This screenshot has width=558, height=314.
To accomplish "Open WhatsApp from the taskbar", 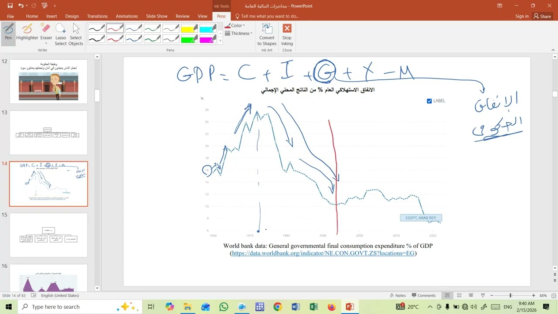I will coord(224,307).
